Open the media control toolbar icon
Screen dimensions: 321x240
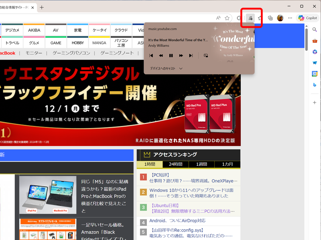coord(250,18)
